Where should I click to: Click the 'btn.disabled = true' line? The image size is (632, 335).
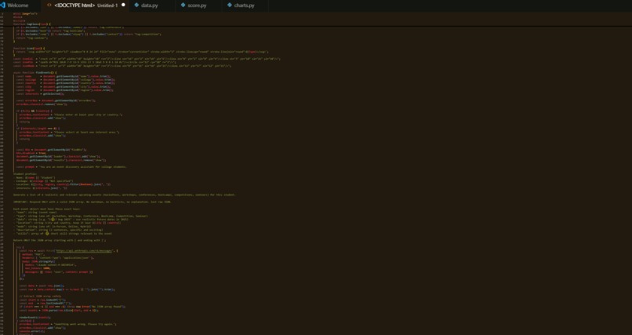(x=31, y=153)
